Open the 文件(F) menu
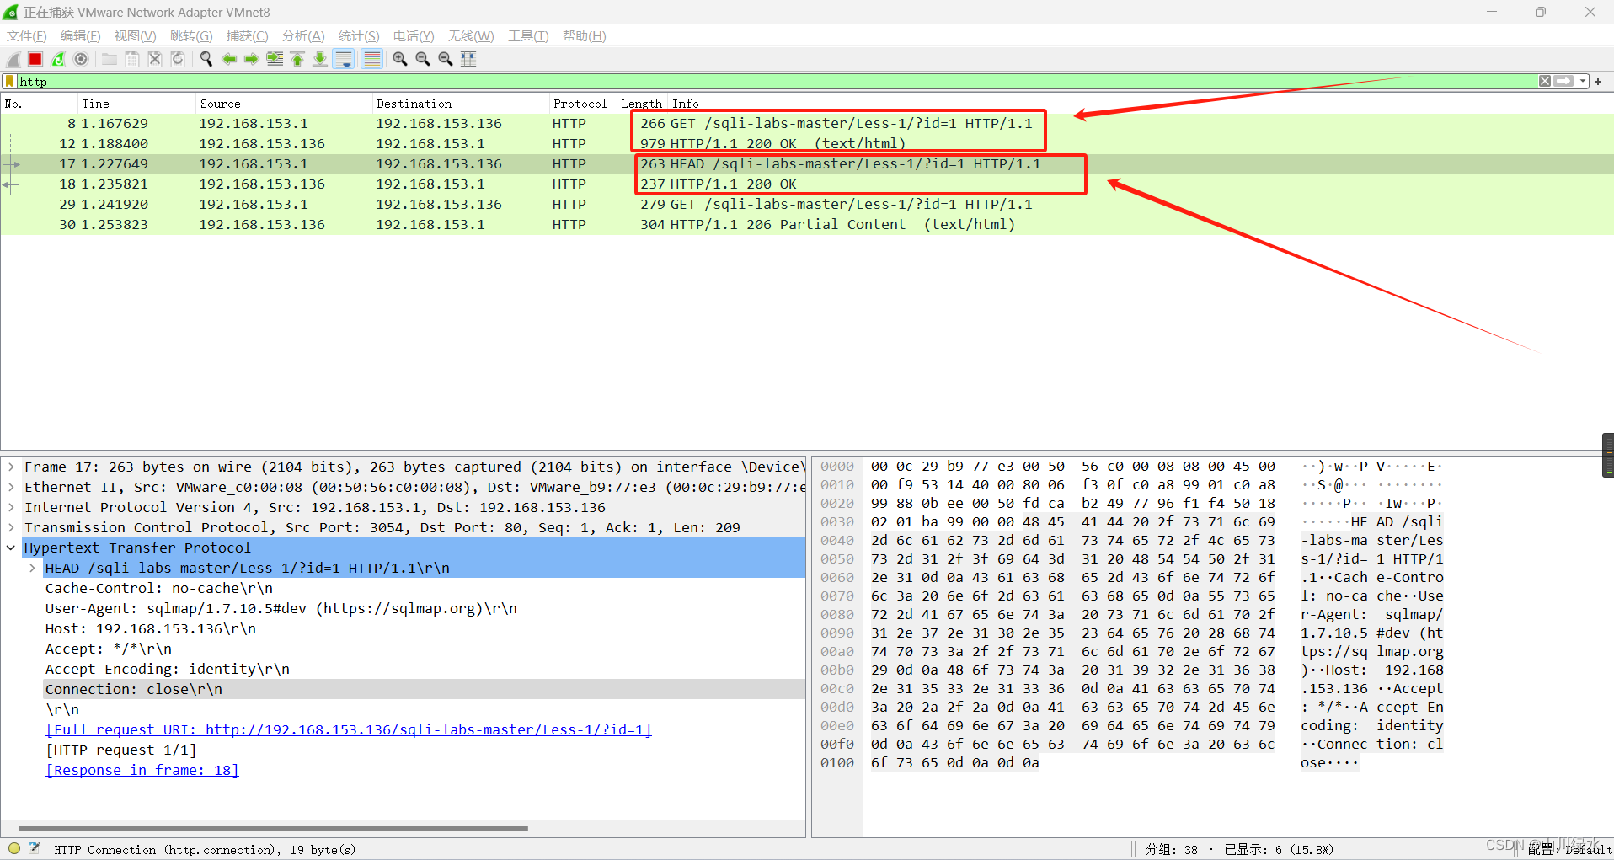This screenshot has height=860, width=1614. [x=27, y=36]
